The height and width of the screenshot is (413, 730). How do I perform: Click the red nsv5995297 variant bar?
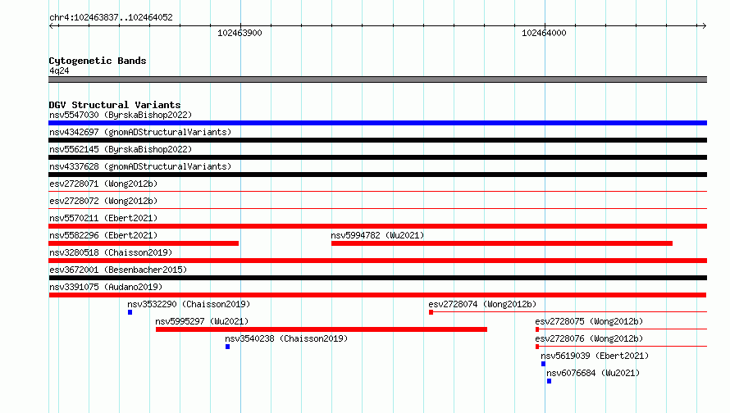(x=322, y=329)
